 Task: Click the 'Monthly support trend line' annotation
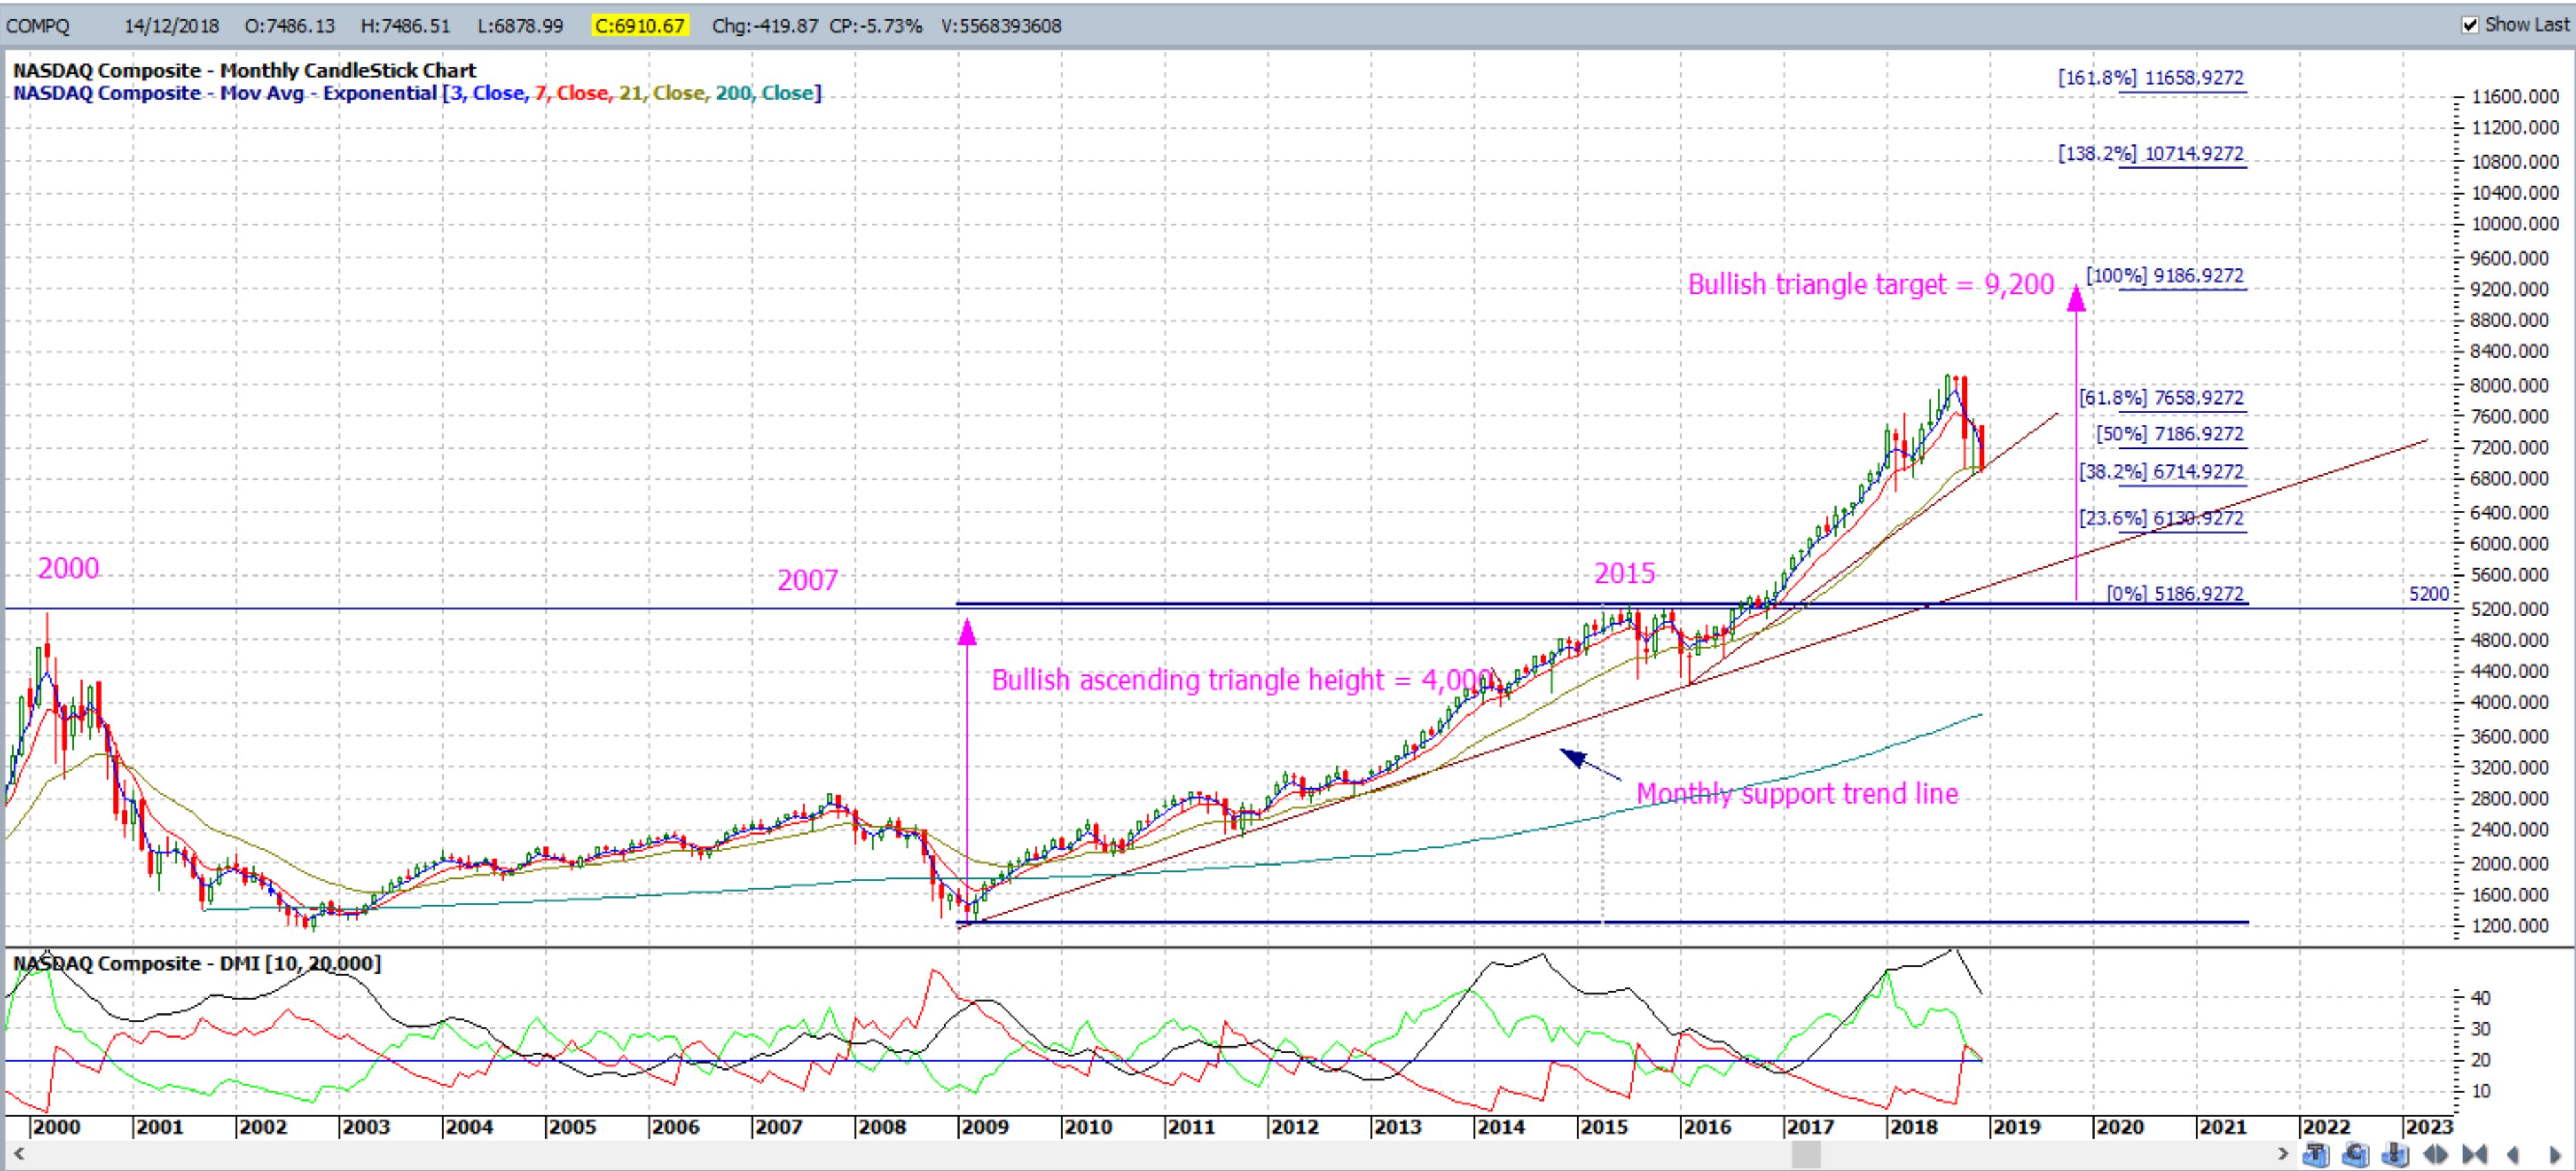pyautogui.click(x=1797, y=794)
